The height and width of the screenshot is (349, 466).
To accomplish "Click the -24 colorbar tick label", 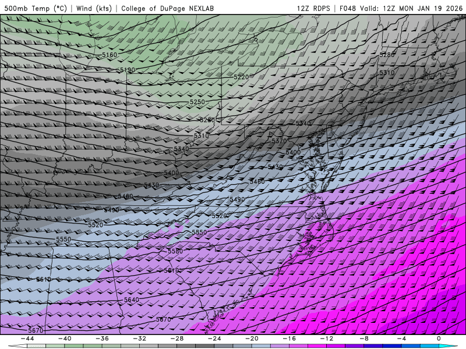I will [214, 339].
